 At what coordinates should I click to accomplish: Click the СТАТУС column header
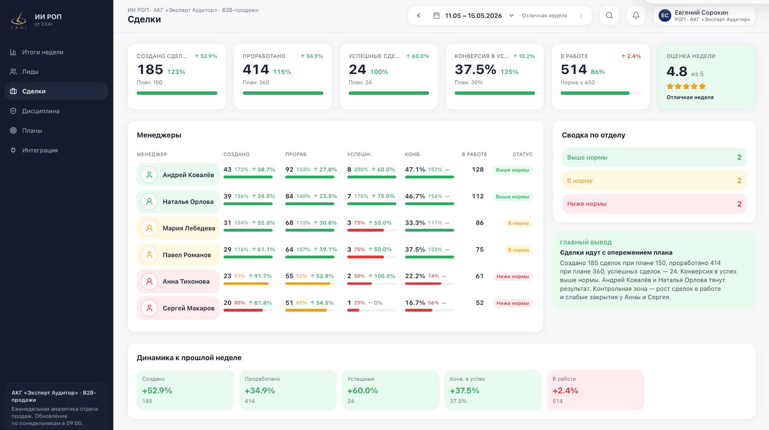point(523,154)
